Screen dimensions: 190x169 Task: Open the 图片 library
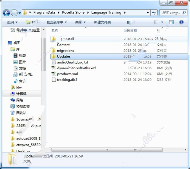(20, 62)
